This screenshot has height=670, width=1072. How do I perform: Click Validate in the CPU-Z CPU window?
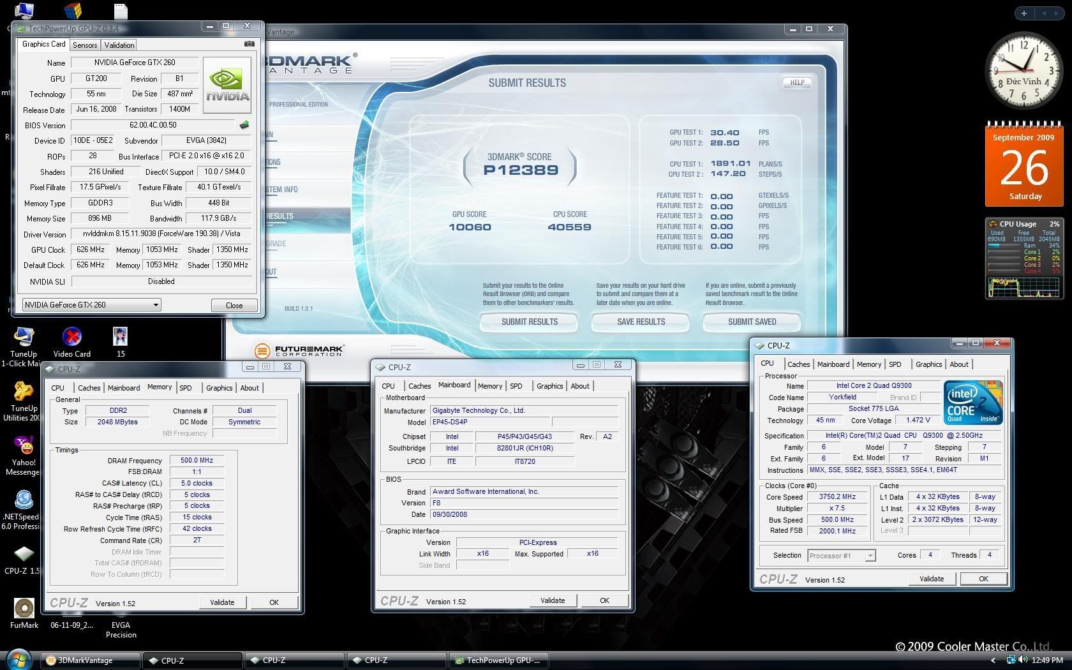coord(932,579)
